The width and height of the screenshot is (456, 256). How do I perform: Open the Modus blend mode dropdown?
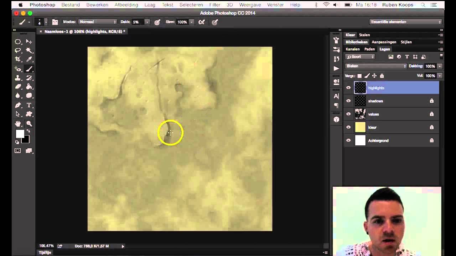[97, 22]
